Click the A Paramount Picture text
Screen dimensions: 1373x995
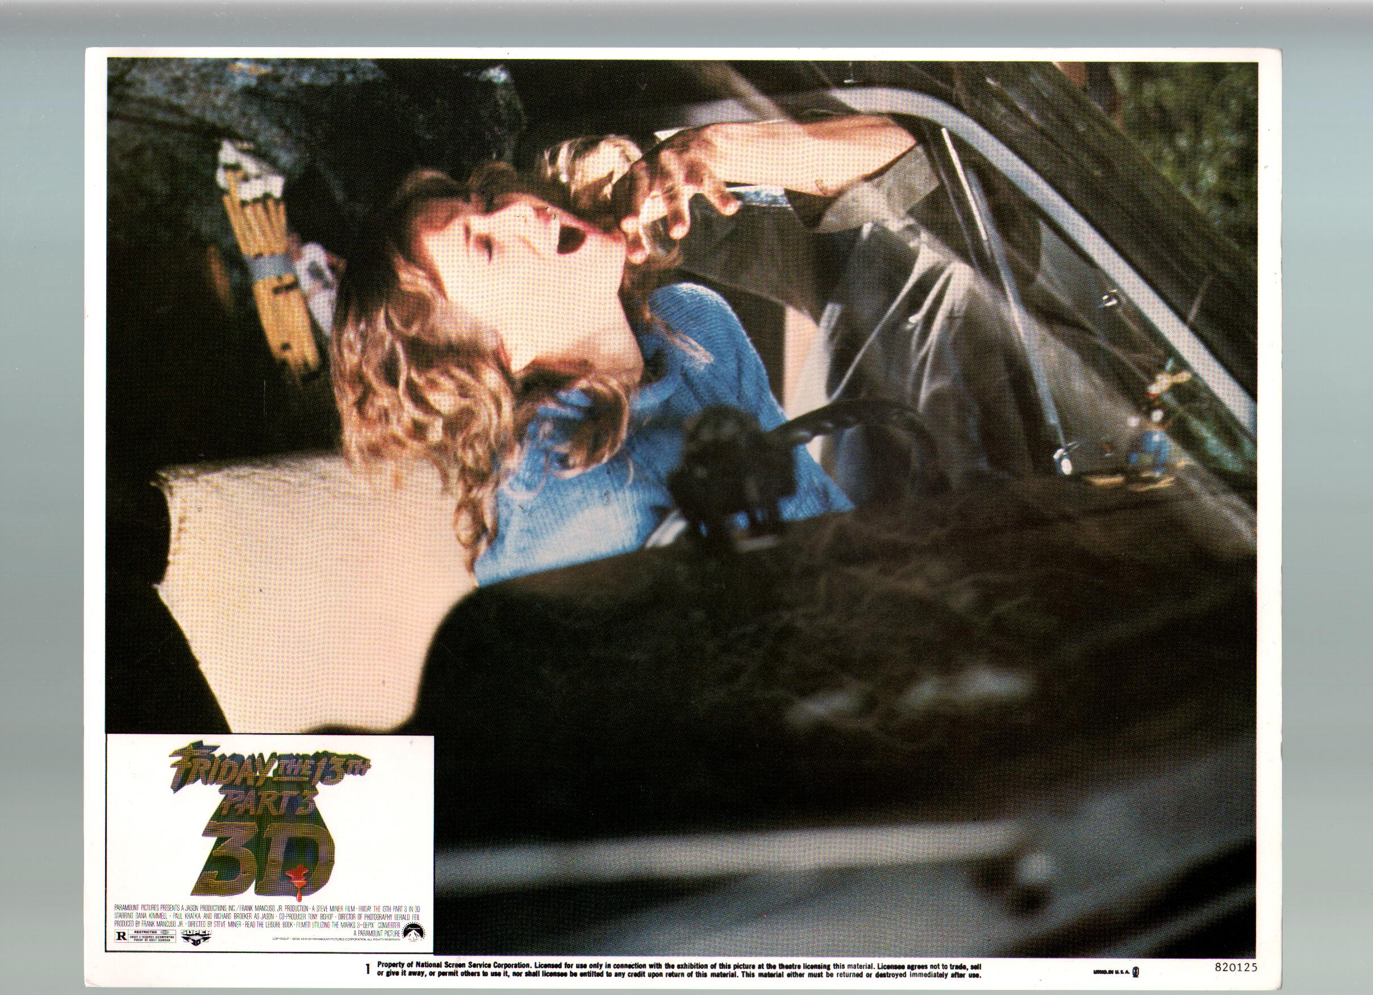(x=377, y=933)
